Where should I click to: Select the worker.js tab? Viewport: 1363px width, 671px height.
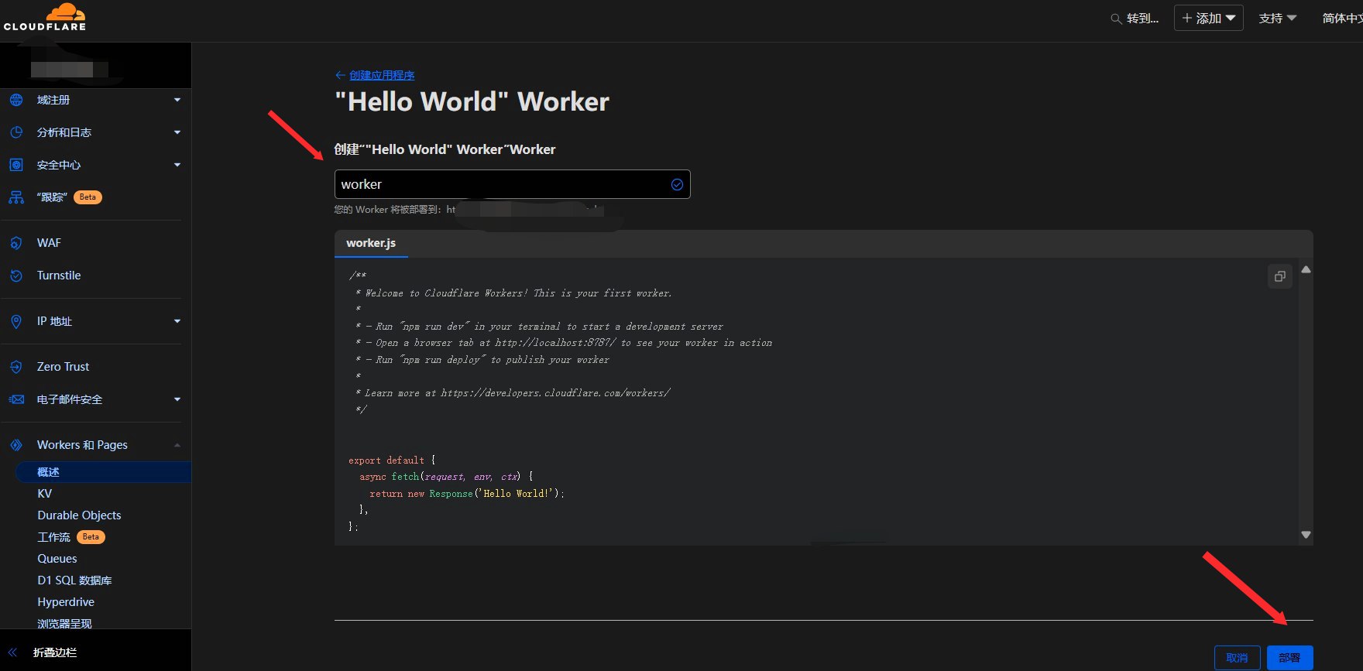[371, 243]
